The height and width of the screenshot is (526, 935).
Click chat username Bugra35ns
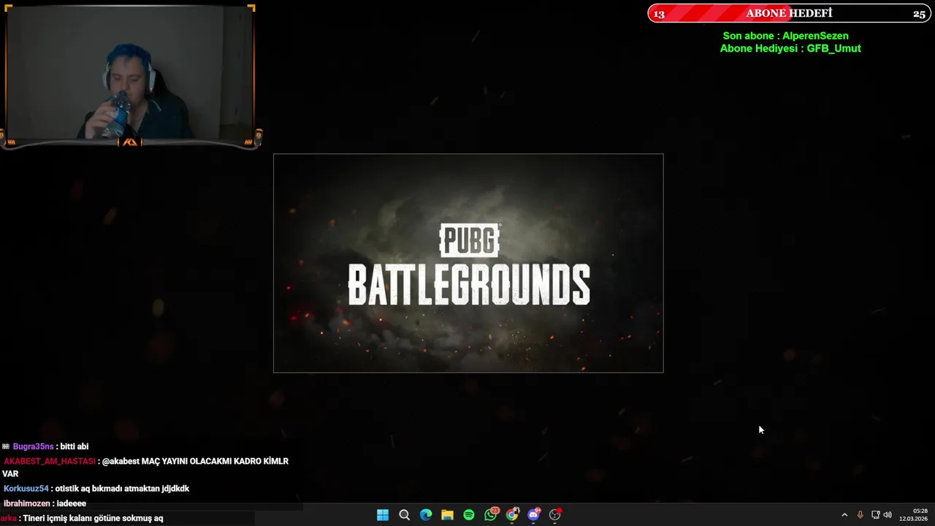pyautogui.click(x=33, y=446)
